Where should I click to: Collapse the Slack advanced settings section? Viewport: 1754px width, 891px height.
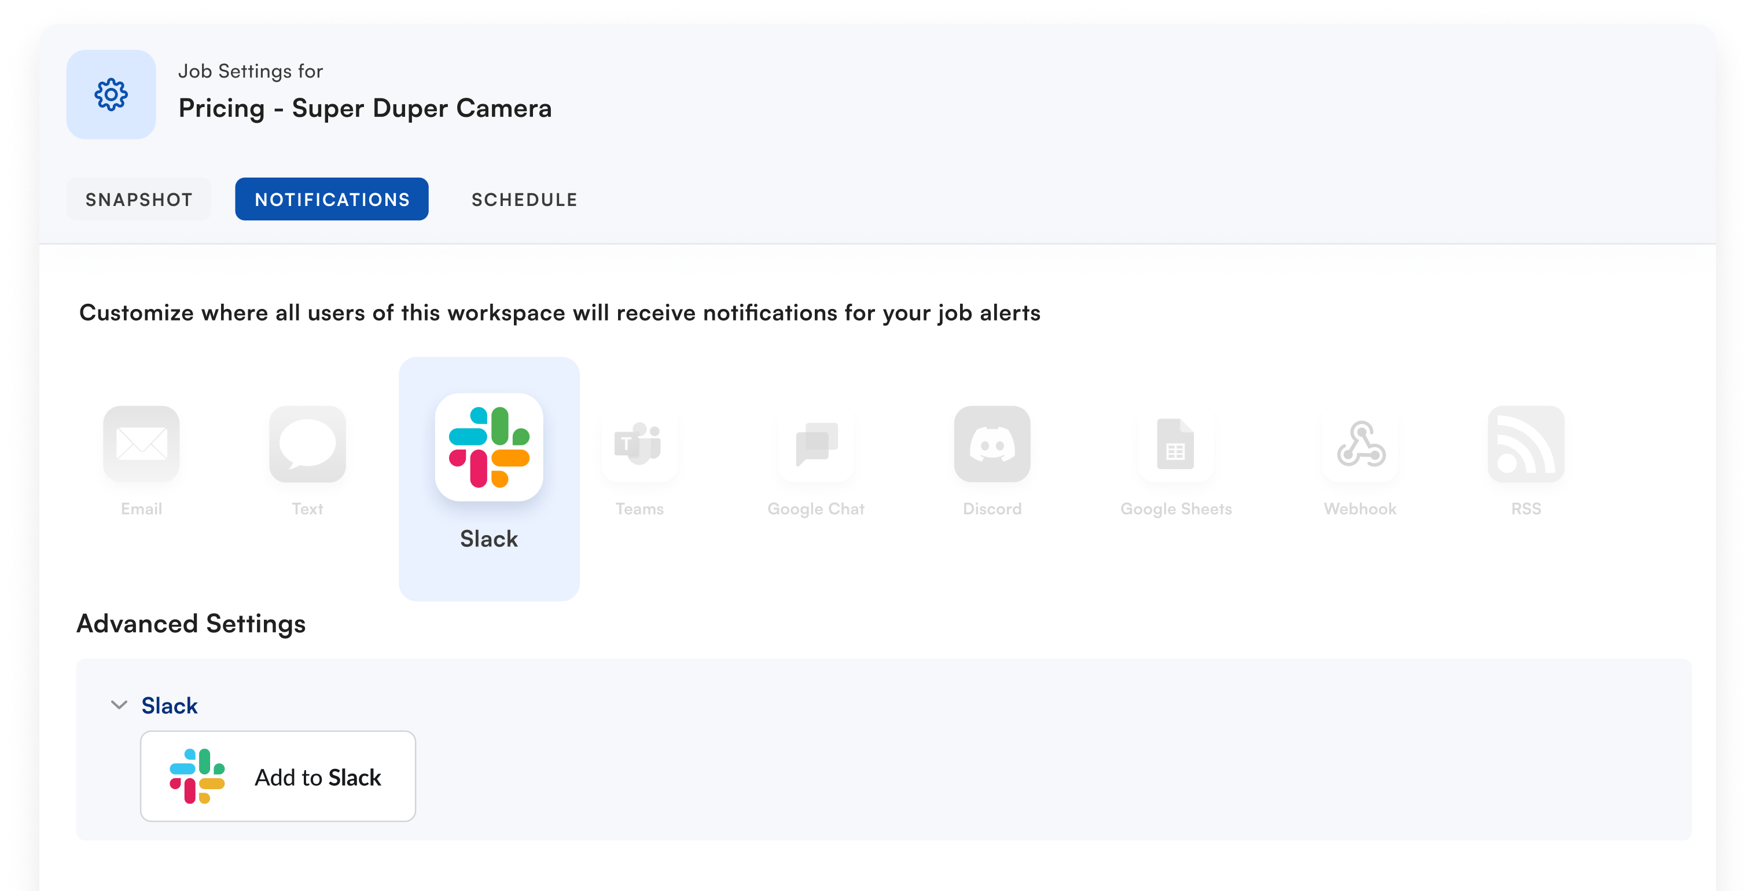click(x=118, y=705)
